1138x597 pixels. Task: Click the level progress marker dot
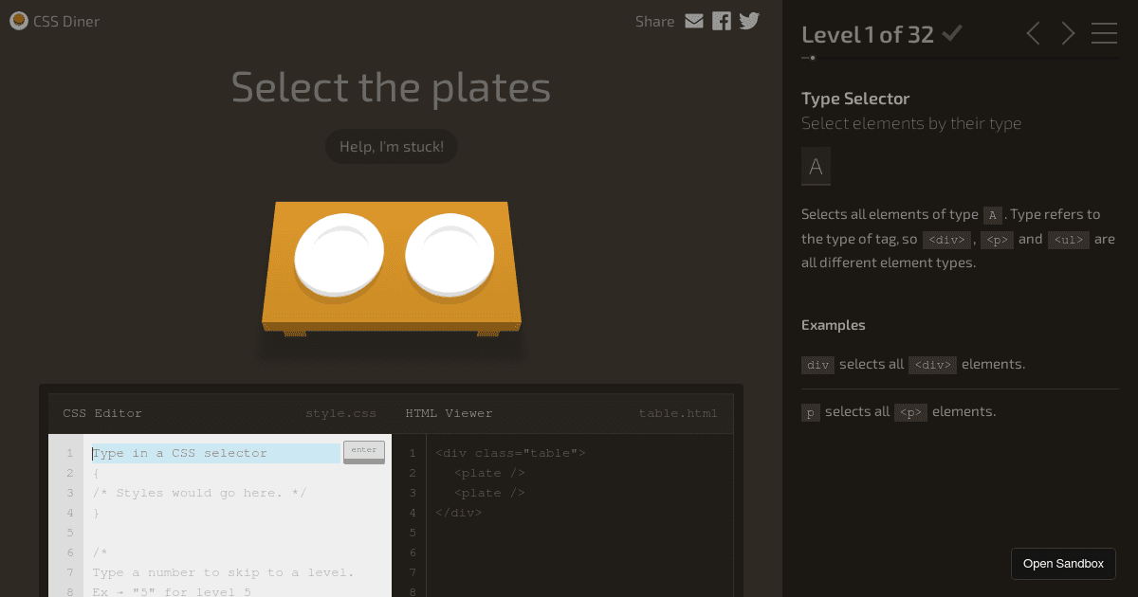[x=812, y=57]
